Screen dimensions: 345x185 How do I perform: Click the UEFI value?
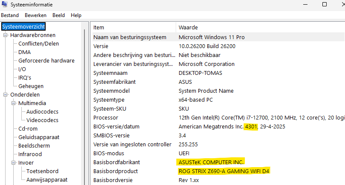pos(184,154)
